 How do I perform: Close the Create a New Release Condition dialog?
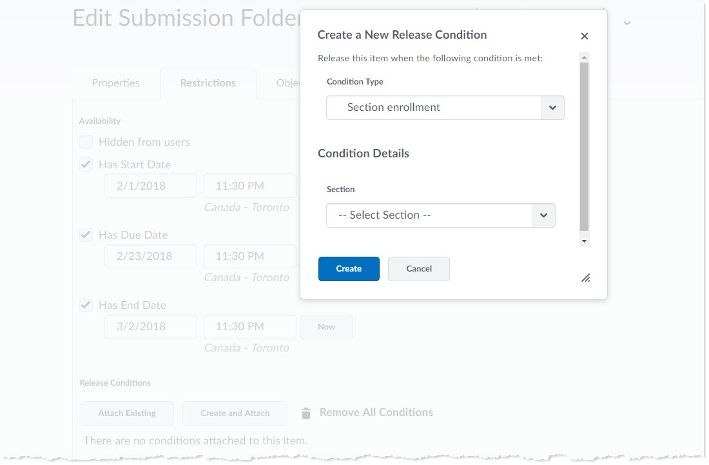click(x=584, y=36)
